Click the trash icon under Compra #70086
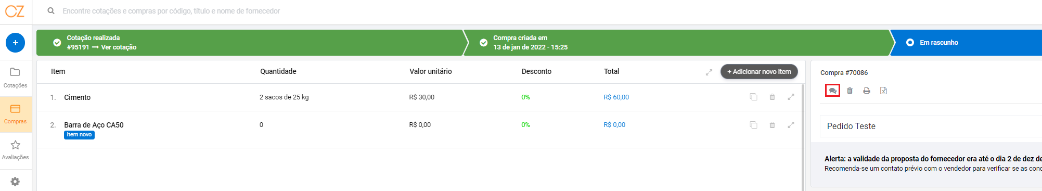The width and height of the screenshot is (1042, 191). [x=850, y=91]
